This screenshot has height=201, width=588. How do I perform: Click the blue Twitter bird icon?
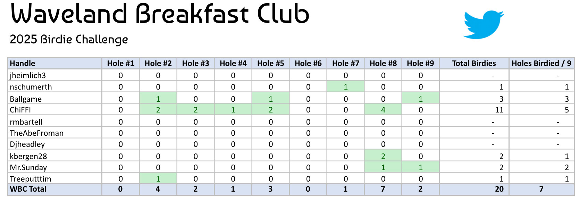pyautogui.click(x=483, y=25)
